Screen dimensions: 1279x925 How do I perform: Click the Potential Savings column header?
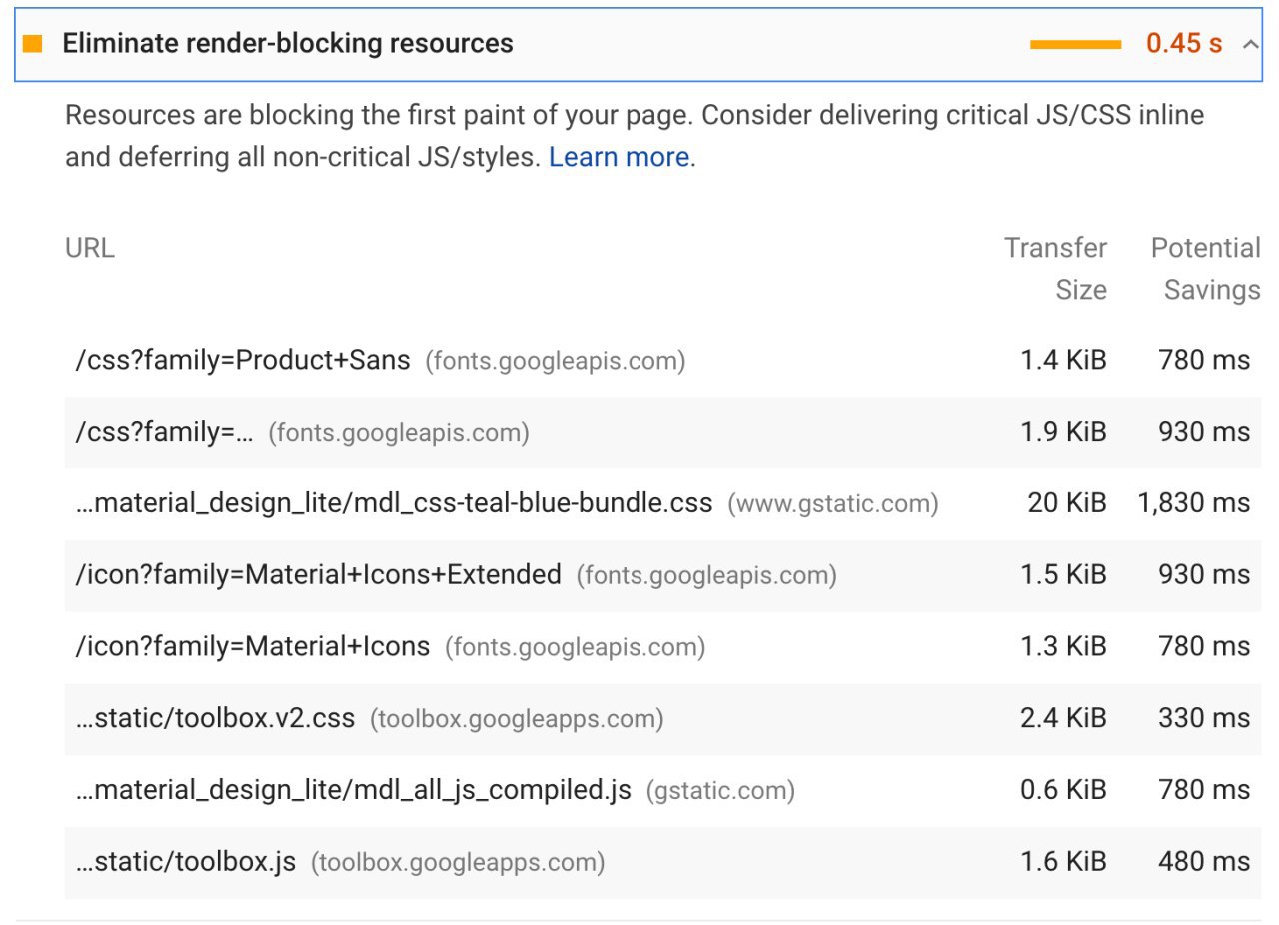tap(1206, 269)
